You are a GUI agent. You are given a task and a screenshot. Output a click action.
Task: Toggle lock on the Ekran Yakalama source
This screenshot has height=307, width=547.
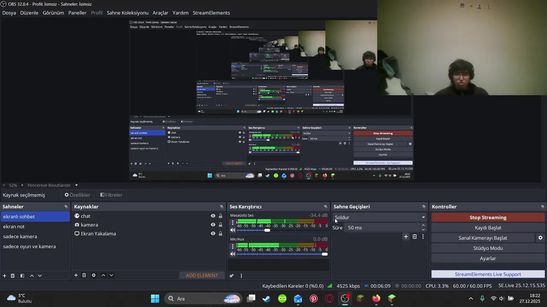(221, 234)
